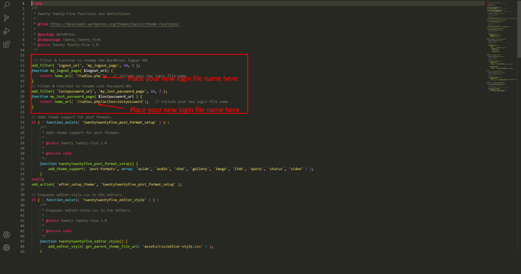The height and width of the screenshot is (274, 521).
Task: Click line number 11 in the gutter
Action: point(22,55)
